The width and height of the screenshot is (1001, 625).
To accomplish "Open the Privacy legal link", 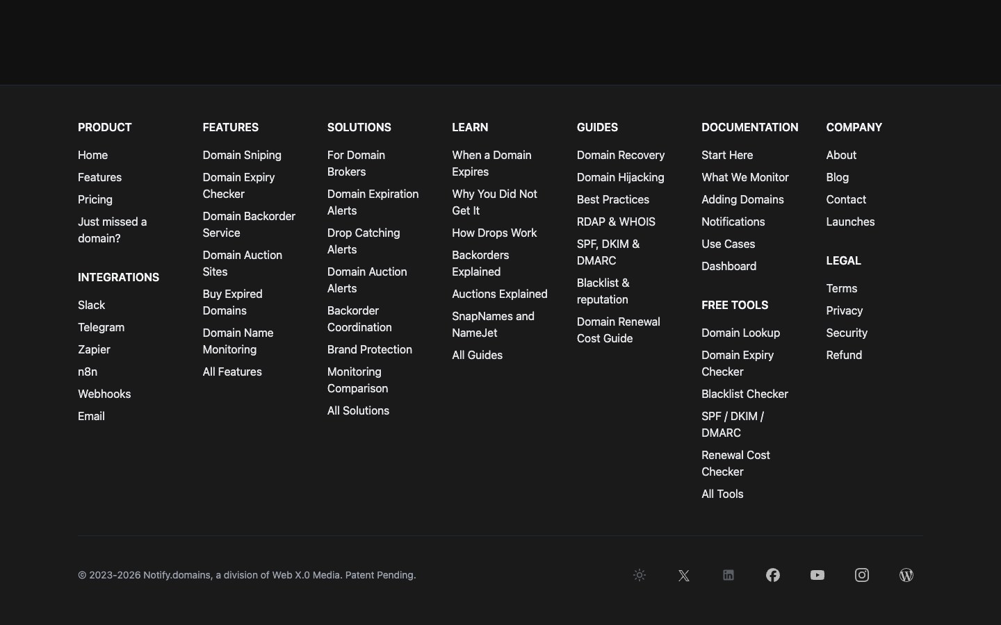I will pos(844,310).
